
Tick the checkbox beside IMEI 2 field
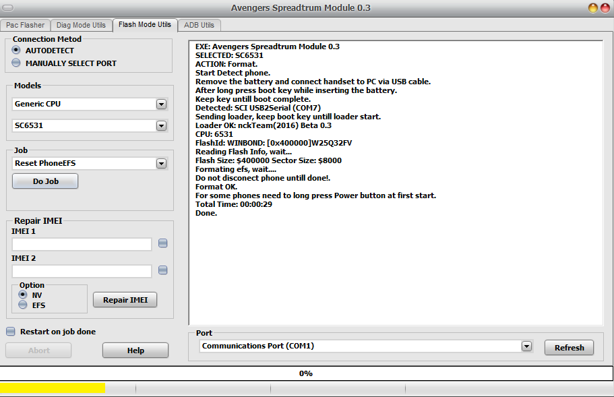pyautogui.click(x=163, y=270)
